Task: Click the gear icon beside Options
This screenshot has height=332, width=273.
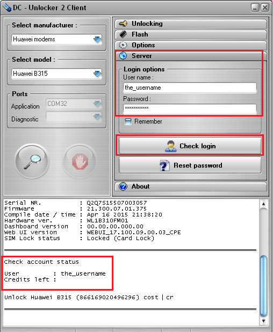Action: pyautogui.click(x=123, y=45)
